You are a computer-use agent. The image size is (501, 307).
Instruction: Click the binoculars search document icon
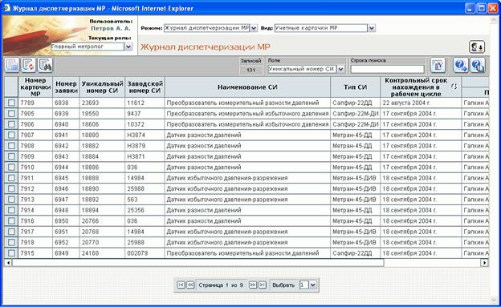45,65
